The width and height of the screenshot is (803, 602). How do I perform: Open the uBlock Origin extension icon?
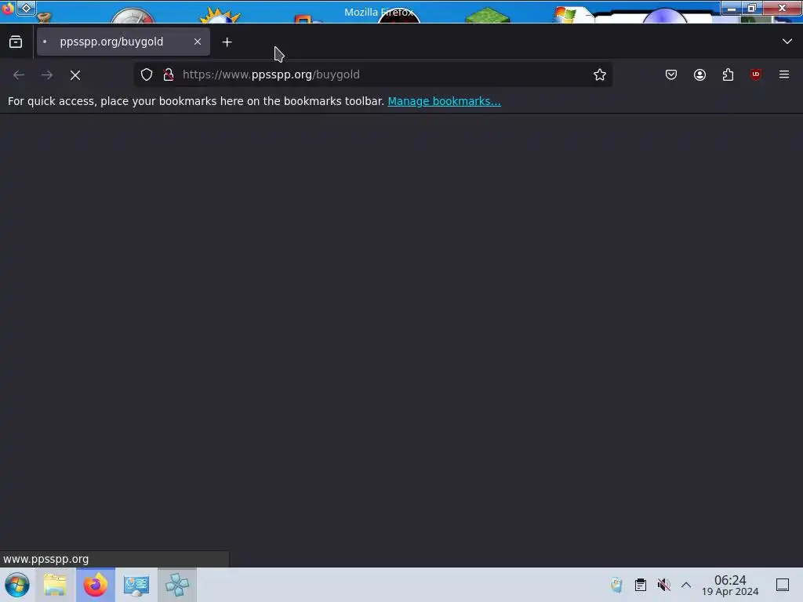click(x=756, y=74)
